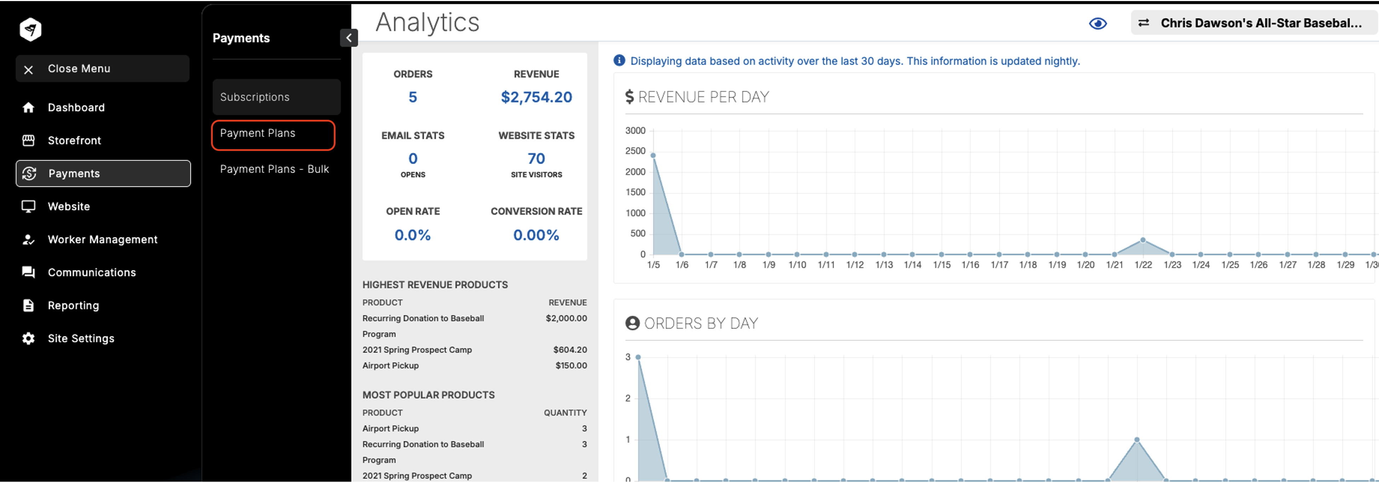Click Recurring Donation row with $2,000.00

[475, 326]
